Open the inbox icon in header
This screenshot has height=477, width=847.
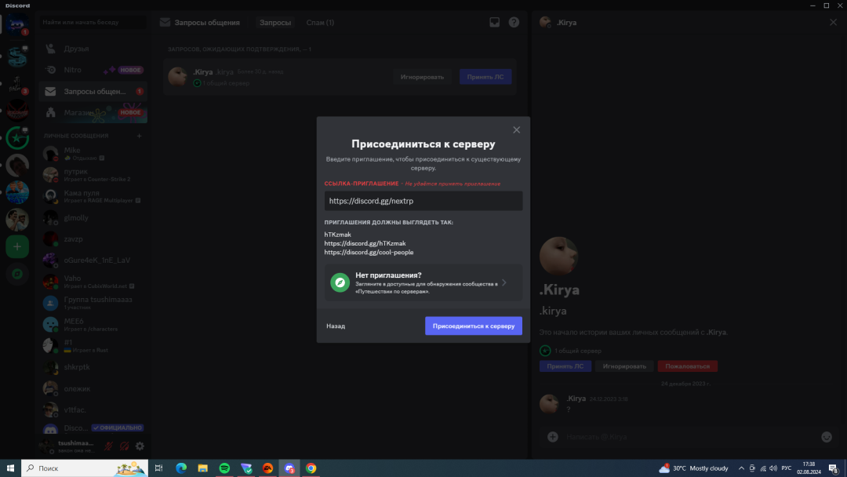494,22
